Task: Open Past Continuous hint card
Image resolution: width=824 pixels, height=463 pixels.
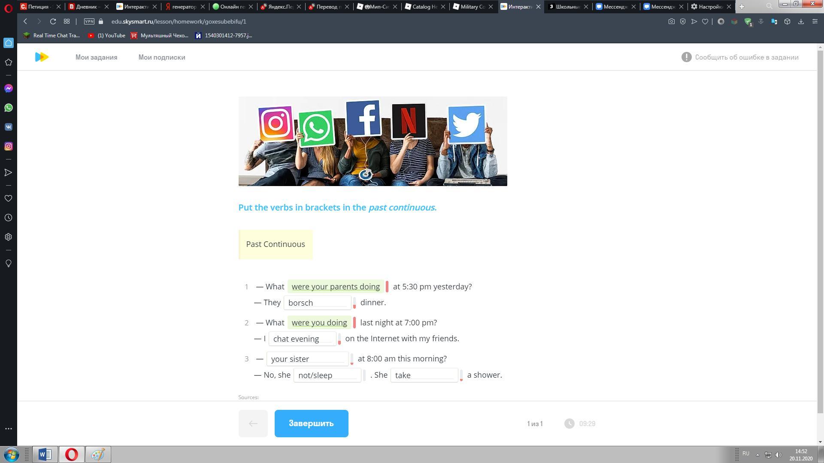Action: point(276,244)
